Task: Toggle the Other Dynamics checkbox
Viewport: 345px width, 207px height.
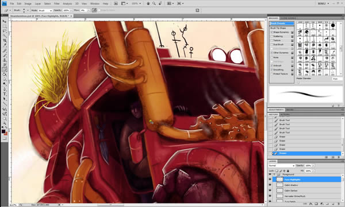Action: 272,53
